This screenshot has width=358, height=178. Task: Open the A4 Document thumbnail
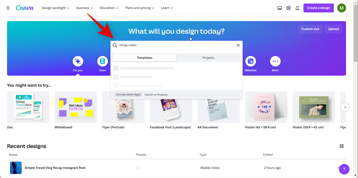tap(219, 111)
